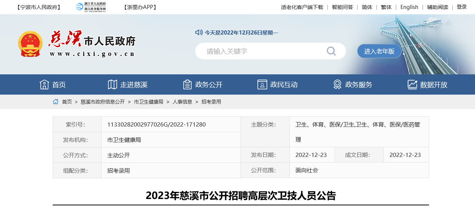Click the home icon in breadcrumb
The height and width of the screenshot is (211, 475).
tap(56, 102)
